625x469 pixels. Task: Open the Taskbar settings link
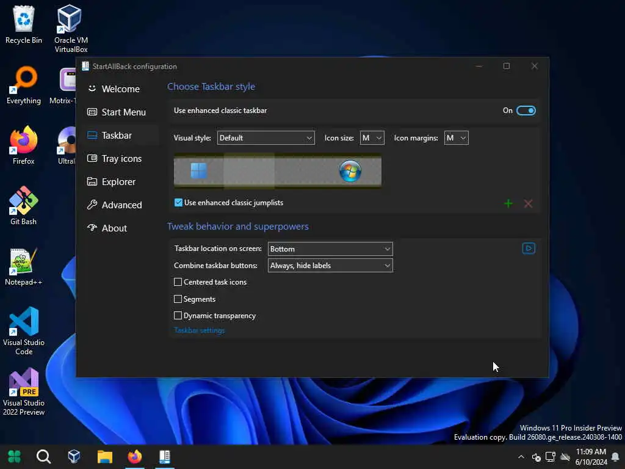[200, 330]
